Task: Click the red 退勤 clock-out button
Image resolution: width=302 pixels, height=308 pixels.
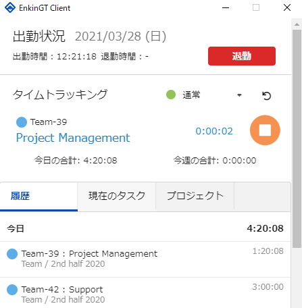Action: click(242, 56)
